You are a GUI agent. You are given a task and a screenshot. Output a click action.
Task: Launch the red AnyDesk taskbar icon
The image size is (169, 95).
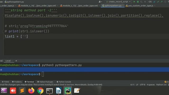tap(13, 91)
